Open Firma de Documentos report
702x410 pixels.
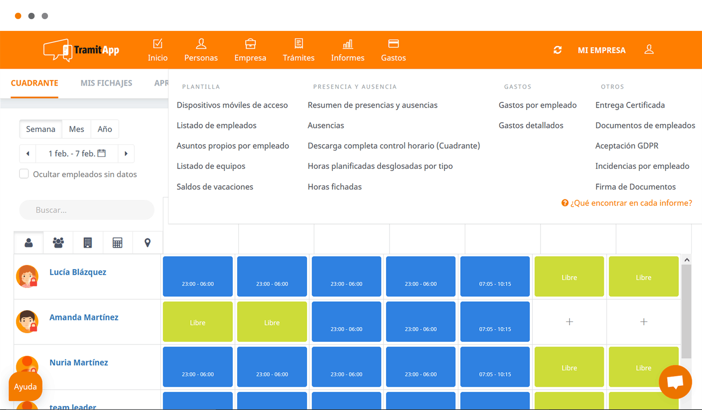[x=636, y=187]
